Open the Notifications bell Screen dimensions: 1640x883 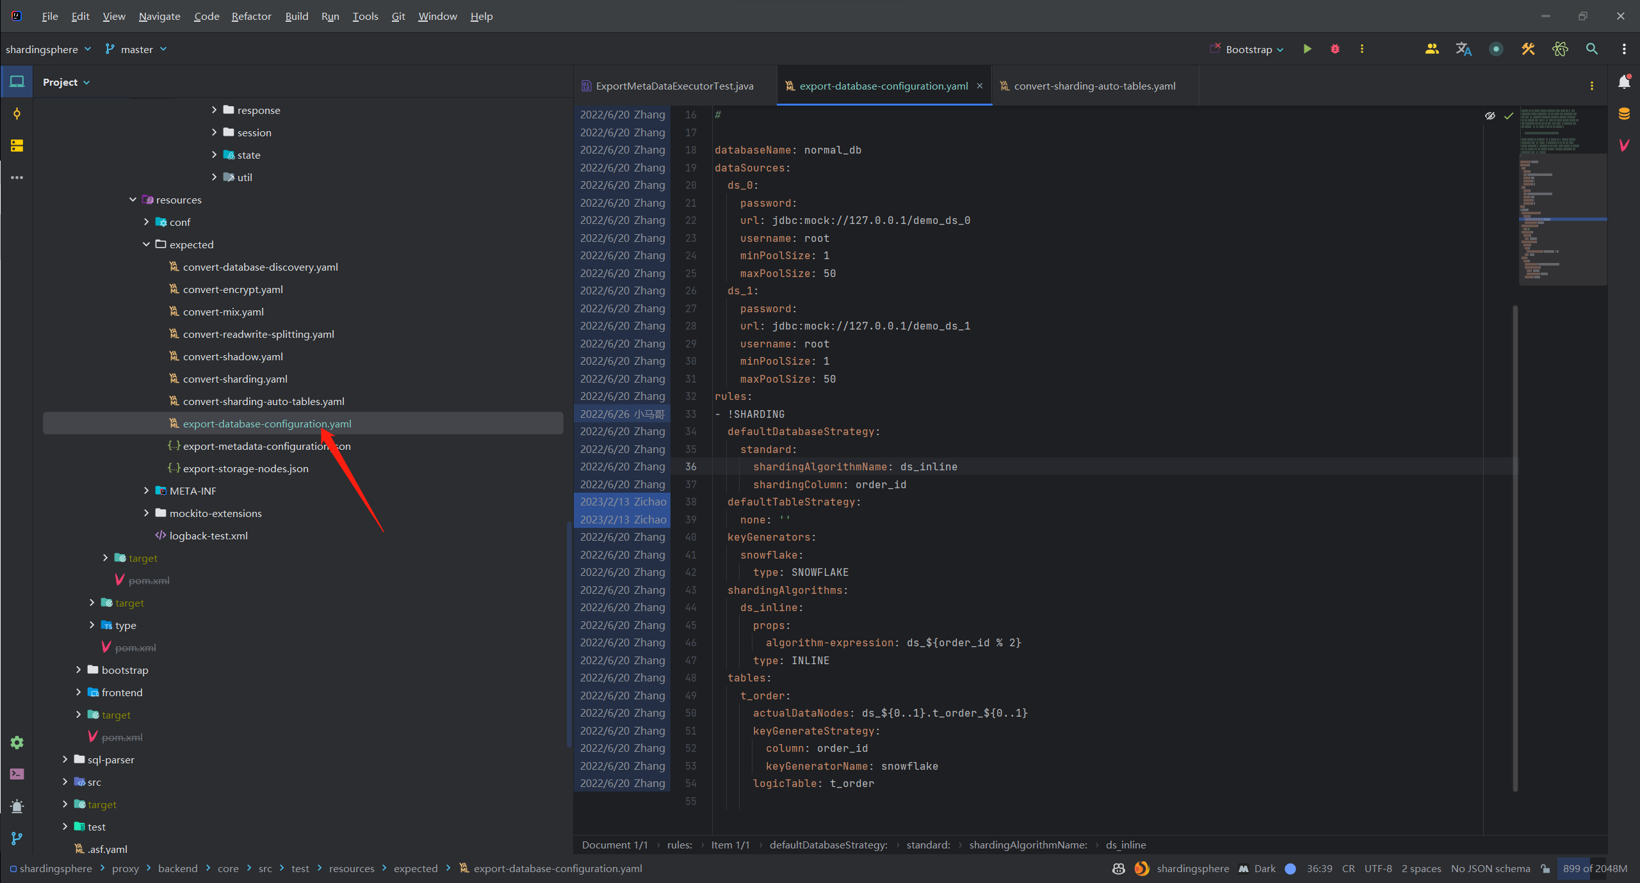tap(1623, 82)
